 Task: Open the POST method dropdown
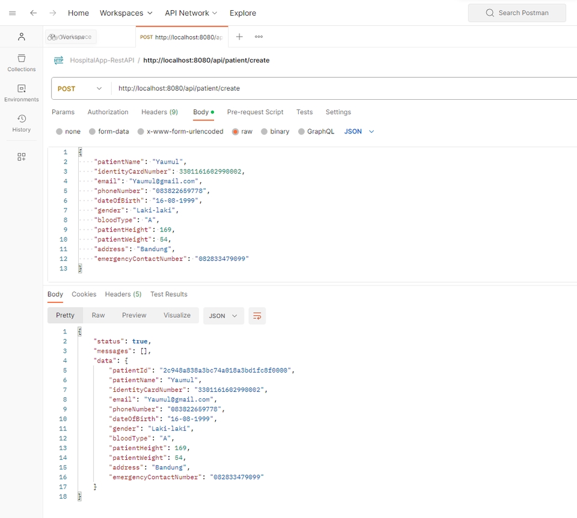coord(80,89)
